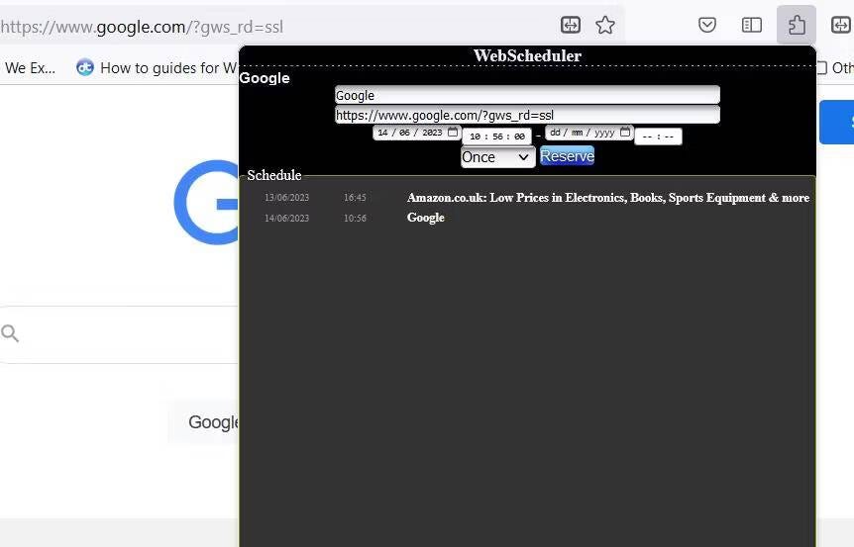Click the translate page icon in address bar
854x547 pixels.
571,25
